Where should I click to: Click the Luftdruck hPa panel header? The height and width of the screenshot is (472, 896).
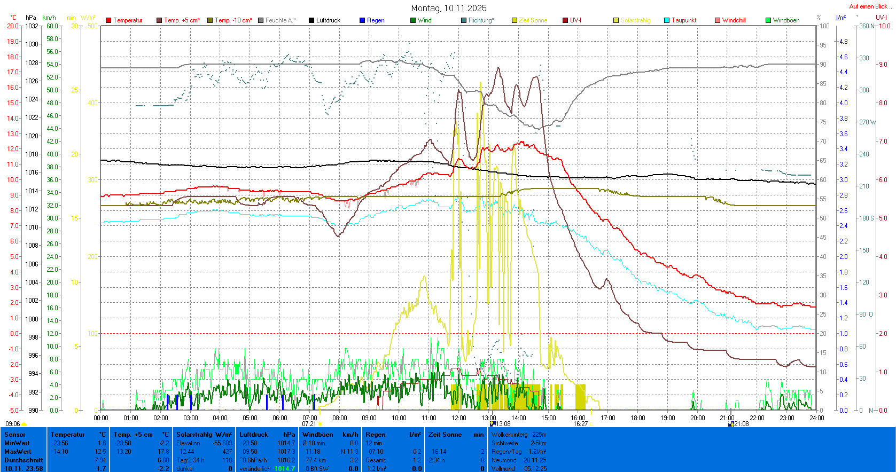coord(267,435)
